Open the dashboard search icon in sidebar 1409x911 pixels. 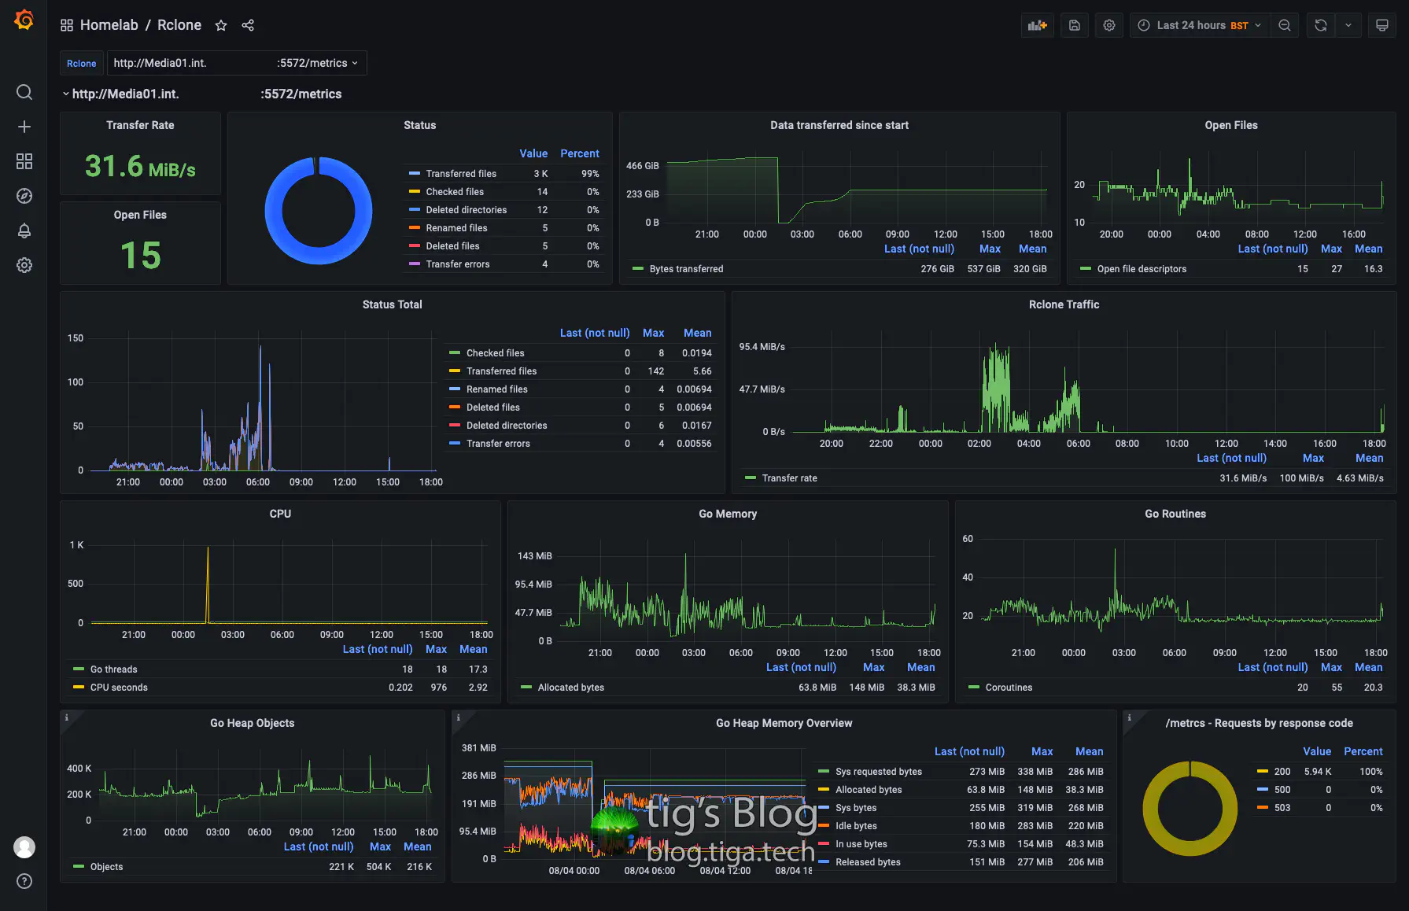[x=24, y=92]
